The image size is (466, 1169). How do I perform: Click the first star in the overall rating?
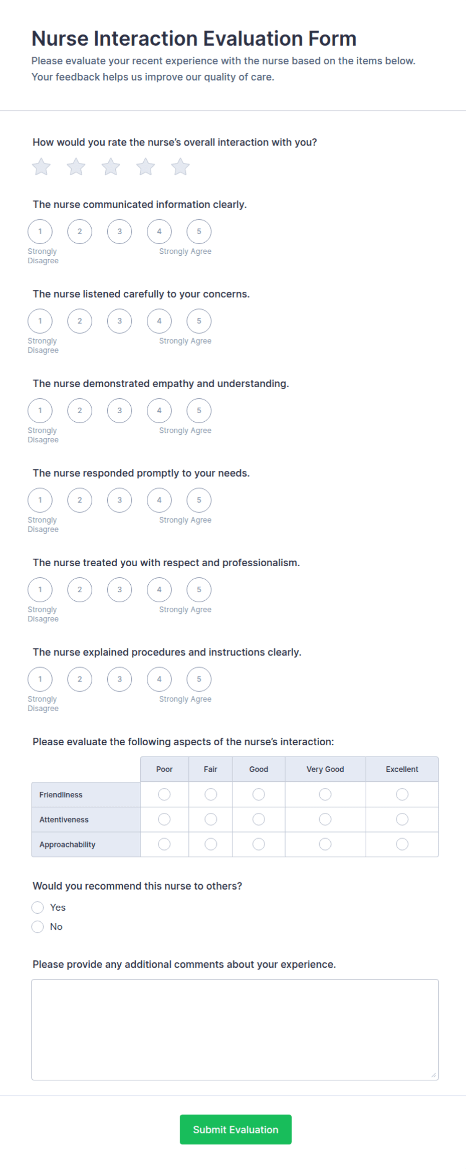41,166
